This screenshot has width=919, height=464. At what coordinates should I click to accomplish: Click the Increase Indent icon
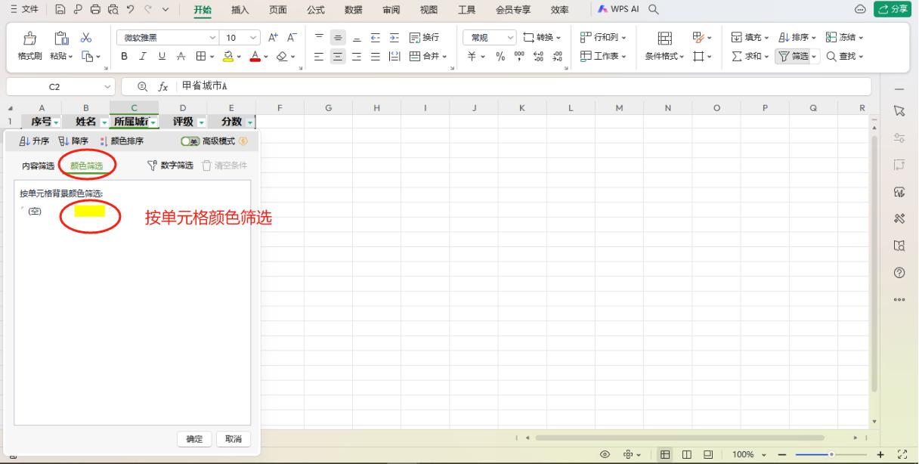394,38
